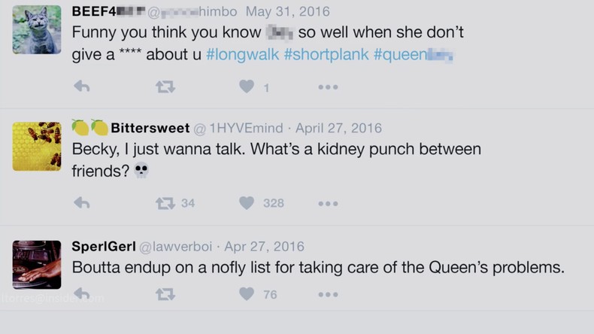Screen dimensions: 594x334
Task: Open SperlGerl's turntable profile picture
Action: 37,265
